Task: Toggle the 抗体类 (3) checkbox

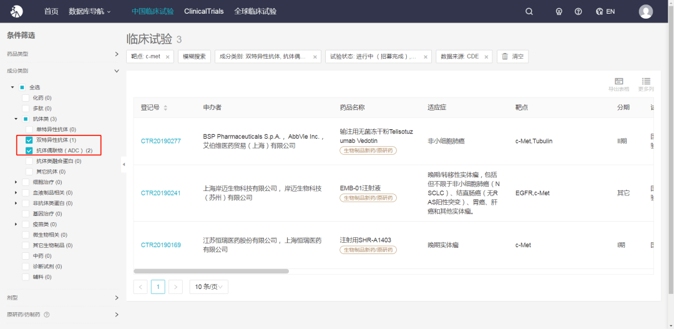Action: click(x=26, y=119)
